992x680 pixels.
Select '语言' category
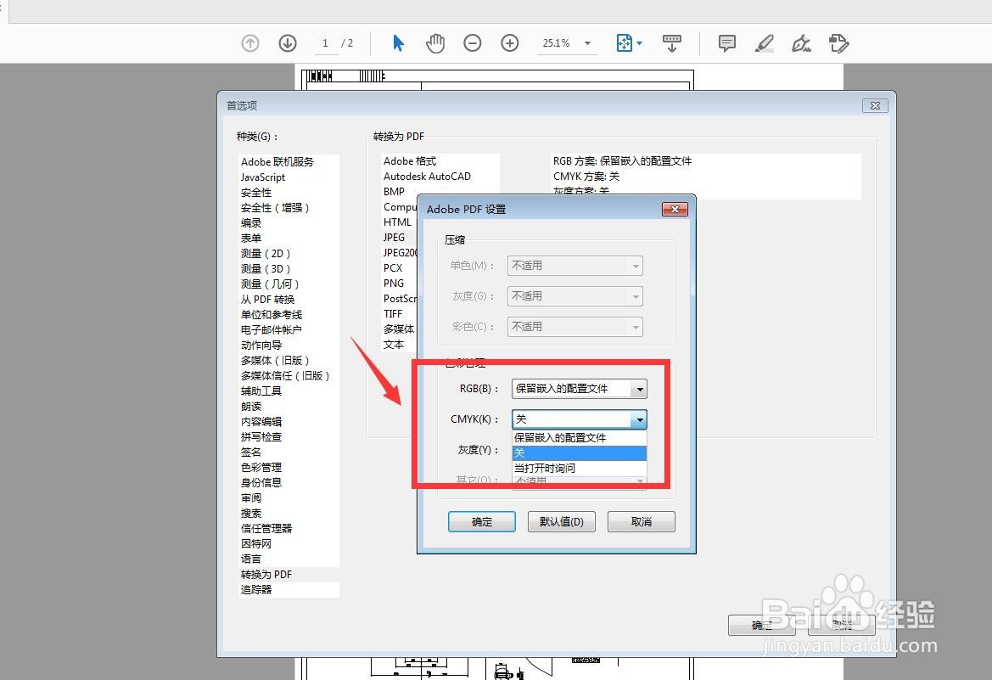click(251, 559)
